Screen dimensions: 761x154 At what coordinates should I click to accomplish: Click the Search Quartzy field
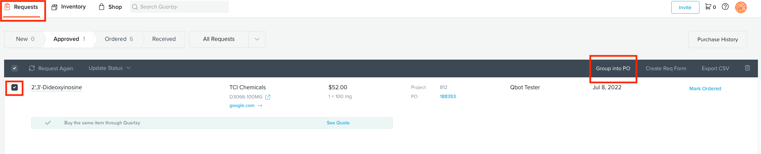point(179,7)
